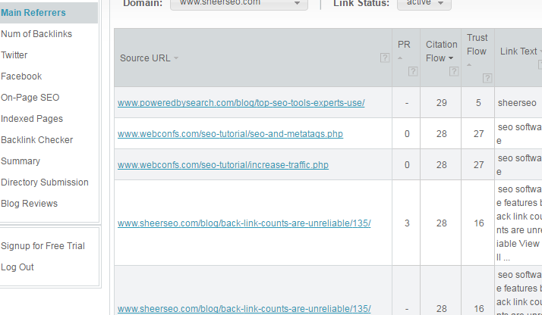Go to On-Page SEO section
Screen dimensions: 542x315
pyautogui.click(x=30, y=98)
